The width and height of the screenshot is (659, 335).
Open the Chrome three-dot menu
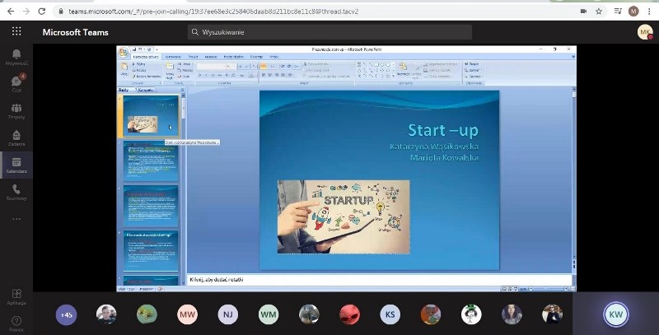point(648,11)
